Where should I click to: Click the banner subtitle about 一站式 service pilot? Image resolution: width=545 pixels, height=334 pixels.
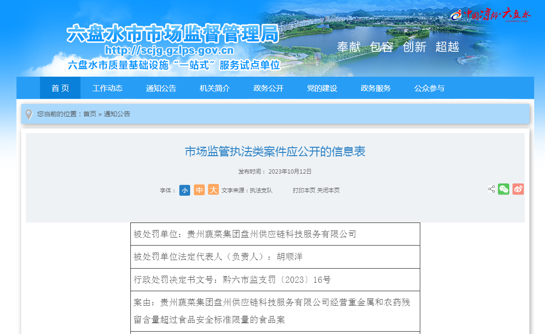point(174,65)
